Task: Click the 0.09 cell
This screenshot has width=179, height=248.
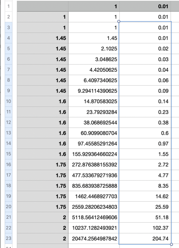Action: [145, 91]
